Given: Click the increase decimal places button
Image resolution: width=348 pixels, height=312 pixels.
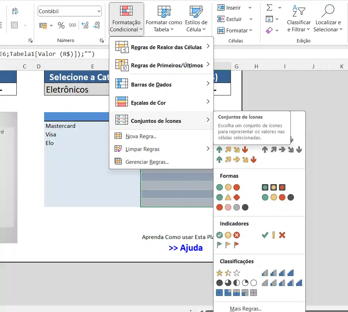Looking at the screenshot, I should click(85, 25).
